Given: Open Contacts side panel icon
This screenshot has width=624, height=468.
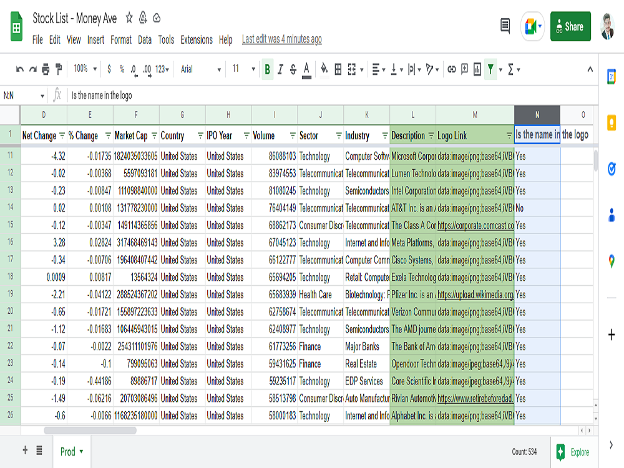Looking at the screenshot, I should (x=612, y=215).
